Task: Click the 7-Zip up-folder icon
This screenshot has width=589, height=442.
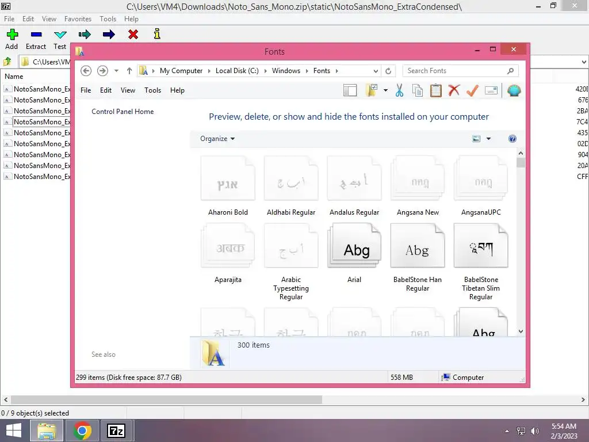Action: [7, 62]
